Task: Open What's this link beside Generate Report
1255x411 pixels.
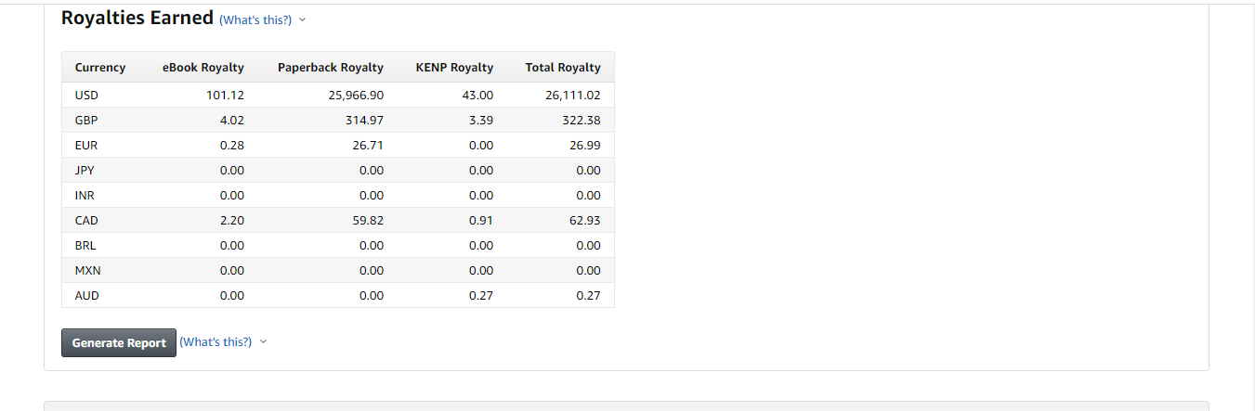Action: [x=216, y=341]
